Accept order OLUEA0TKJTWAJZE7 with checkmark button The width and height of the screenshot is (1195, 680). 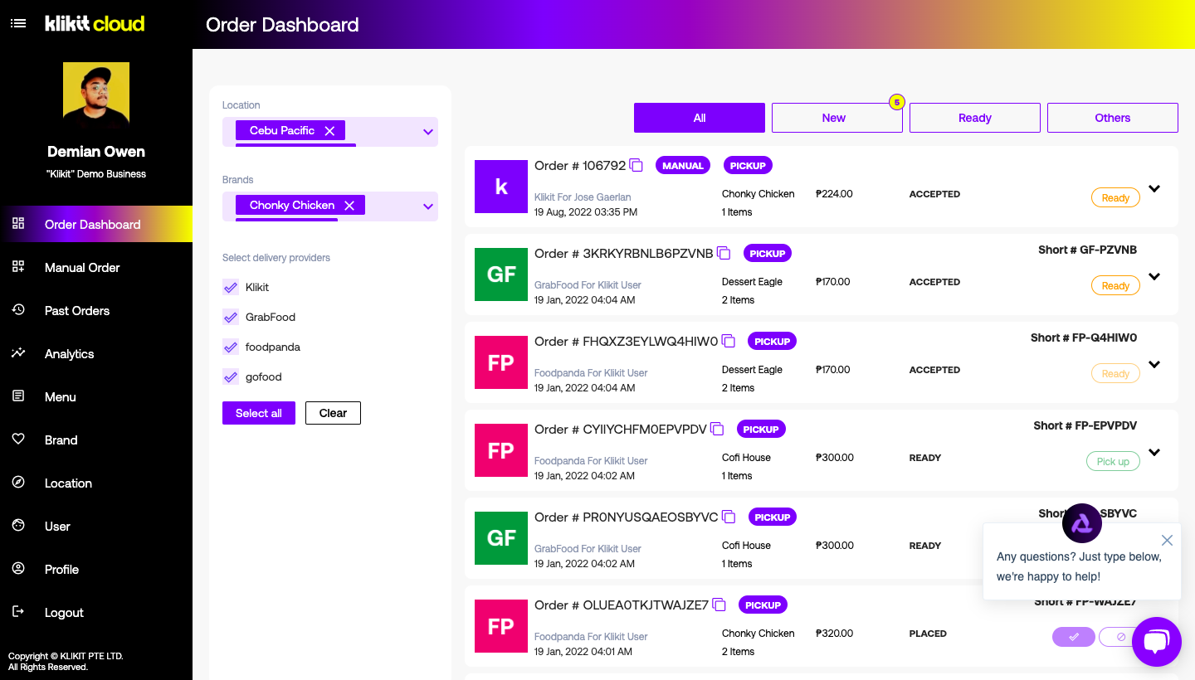1074,637
